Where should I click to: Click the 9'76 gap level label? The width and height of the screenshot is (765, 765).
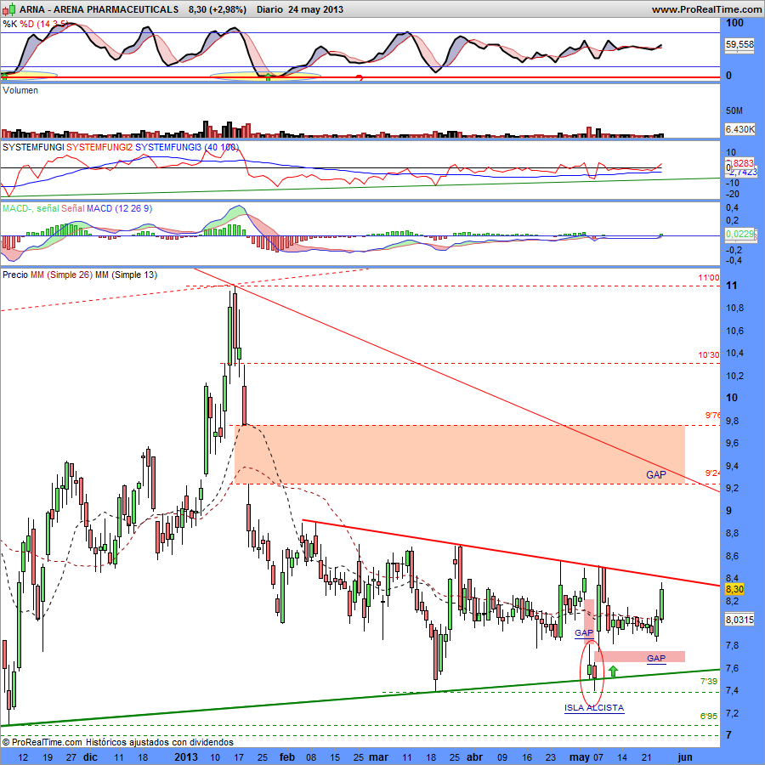(712, 415)
